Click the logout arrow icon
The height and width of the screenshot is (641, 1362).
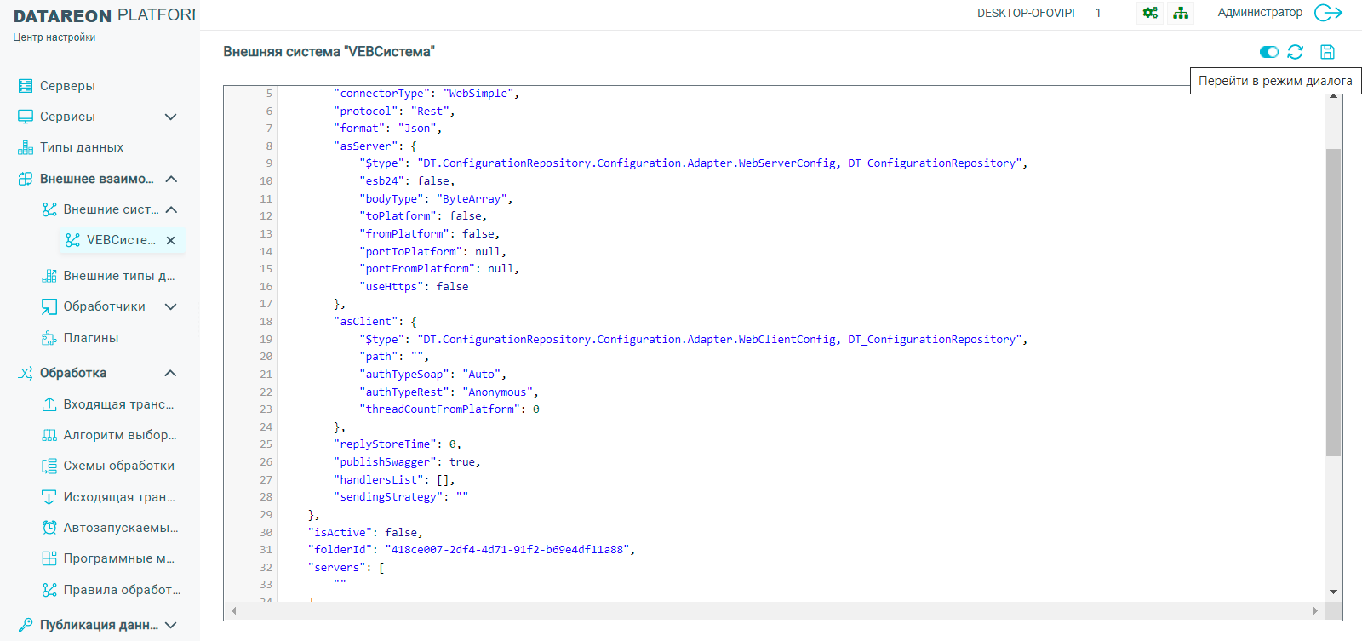pyautogui.click(x=1328, y=13)
